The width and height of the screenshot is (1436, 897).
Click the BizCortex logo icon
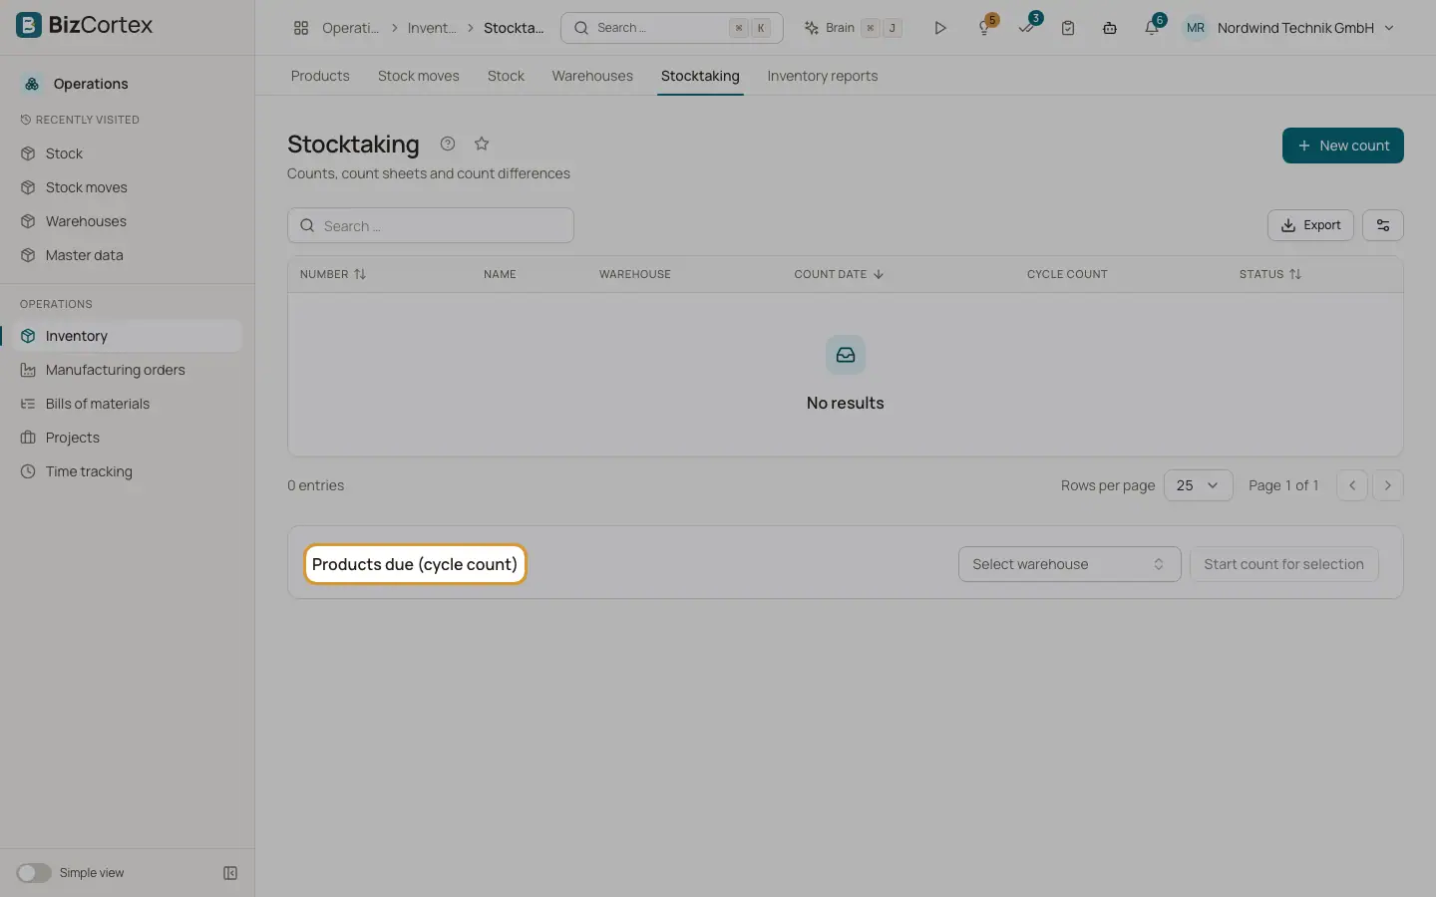point(29,25)
